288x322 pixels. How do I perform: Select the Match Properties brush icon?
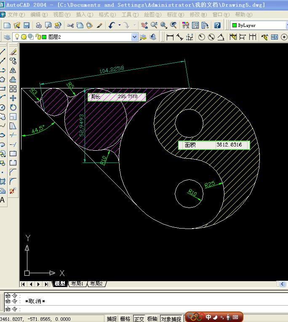pyautogui.click(x=99, y=25)
